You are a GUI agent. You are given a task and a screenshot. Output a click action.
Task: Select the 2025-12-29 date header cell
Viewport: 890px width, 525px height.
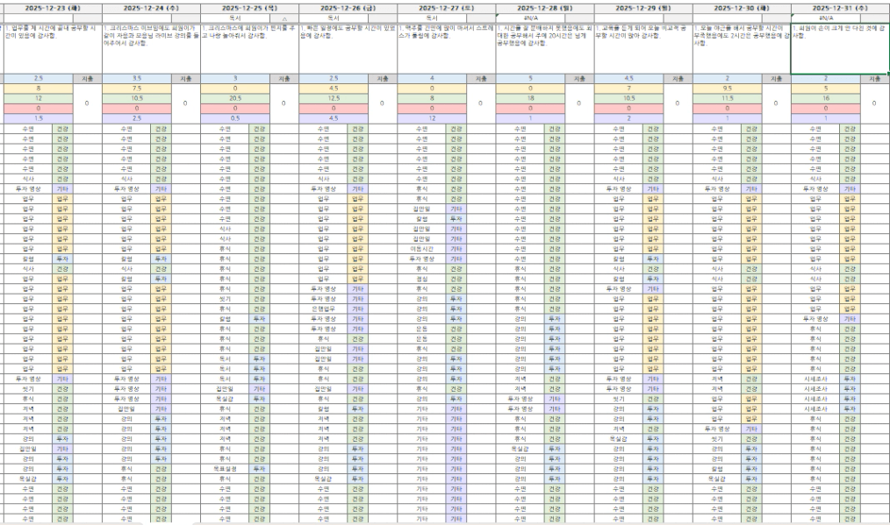pos(643,9)
